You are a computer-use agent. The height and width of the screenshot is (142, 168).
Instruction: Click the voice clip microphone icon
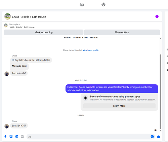pos(5,137)
